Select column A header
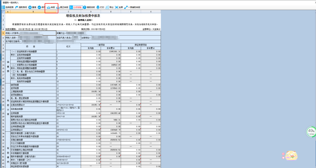This screenshot has width=316, height=168. click(x=8, y=12)
